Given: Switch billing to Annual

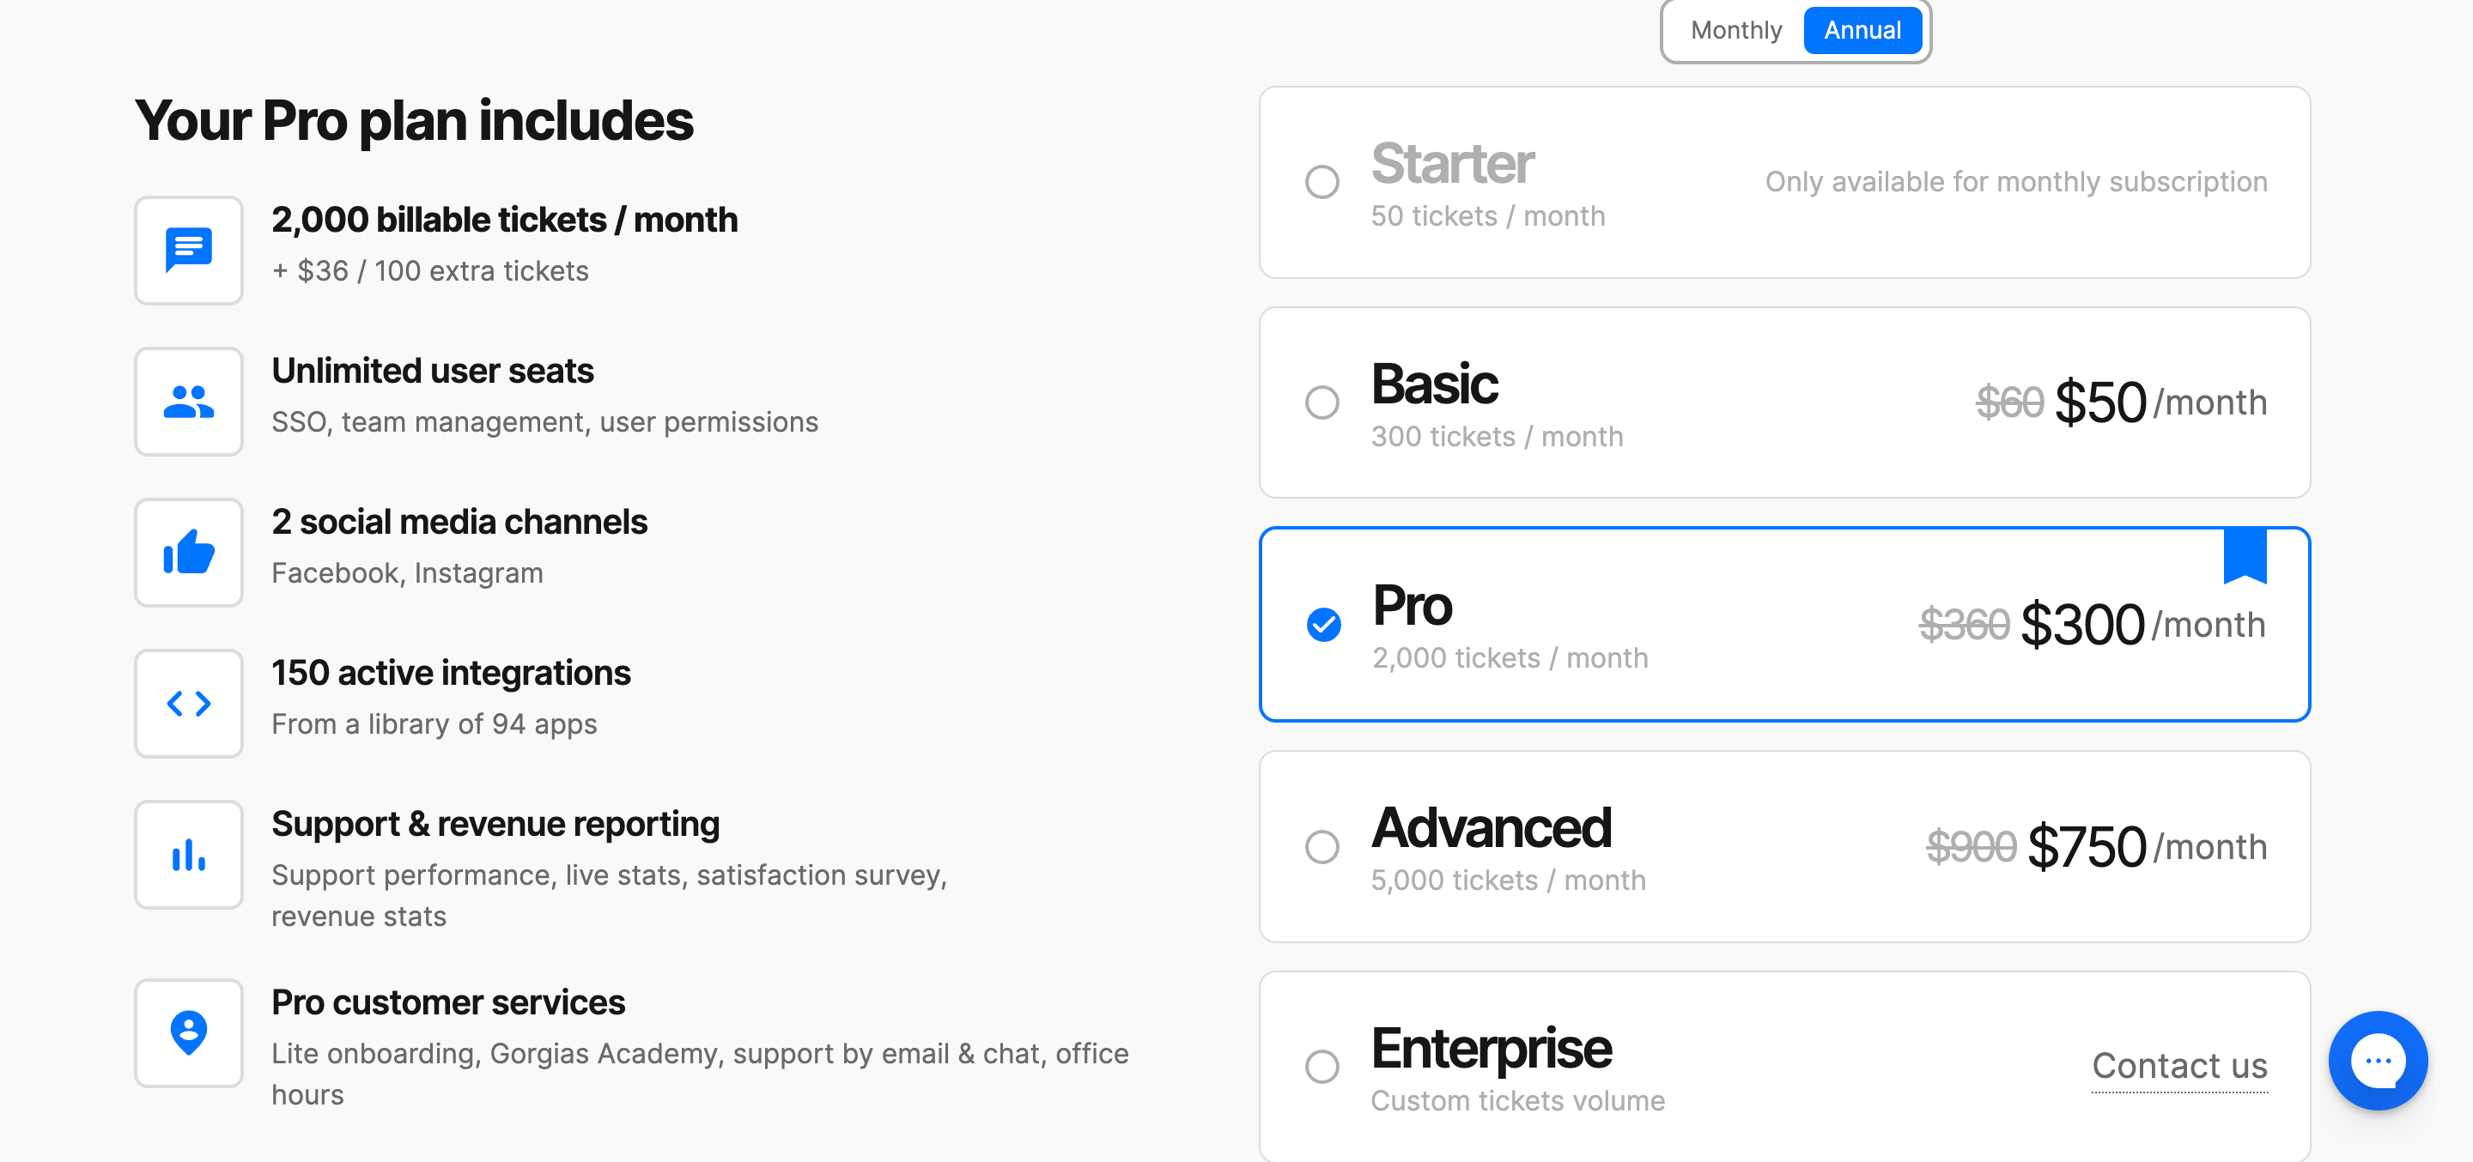Looking at the screenshot, I should (x=1862, y=31).
